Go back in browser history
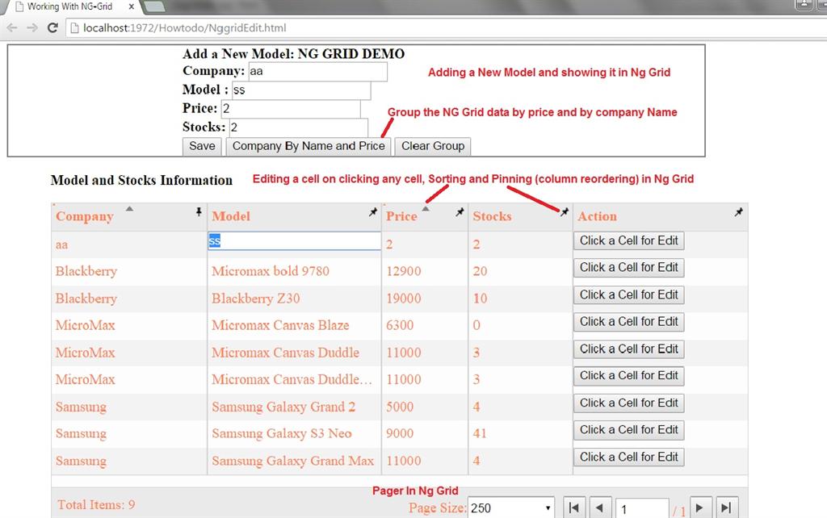 click(11, 28)
